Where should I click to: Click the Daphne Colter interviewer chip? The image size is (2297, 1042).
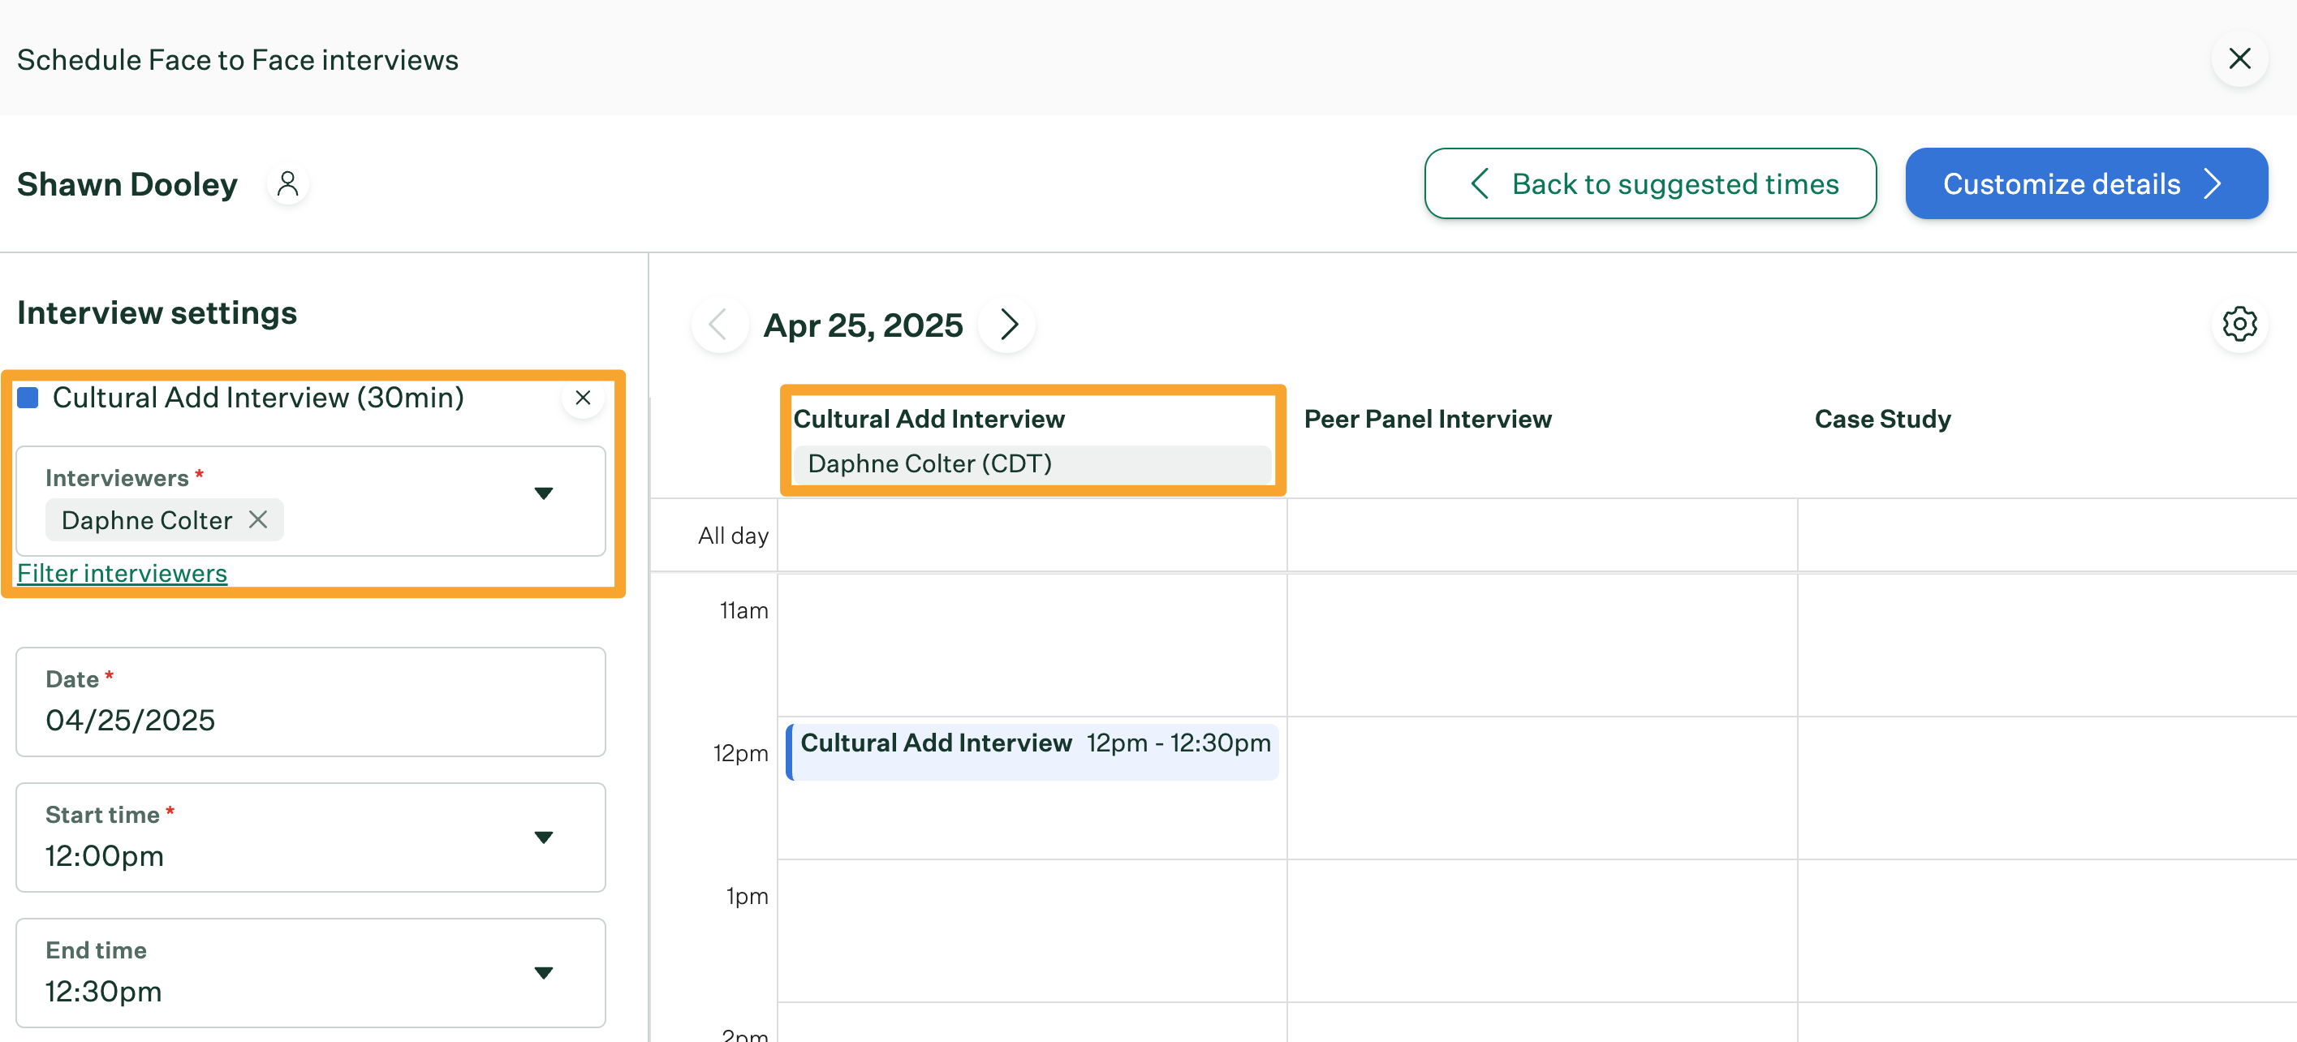coord(164,519)
